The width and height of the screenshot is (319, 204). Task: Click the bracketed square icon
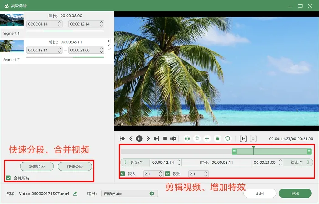point(253,138)
